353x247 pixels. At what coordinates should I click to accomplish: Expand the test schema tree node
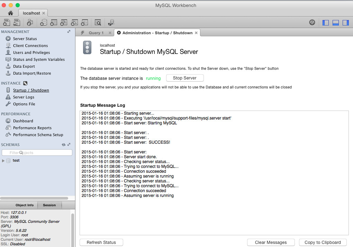3,161
